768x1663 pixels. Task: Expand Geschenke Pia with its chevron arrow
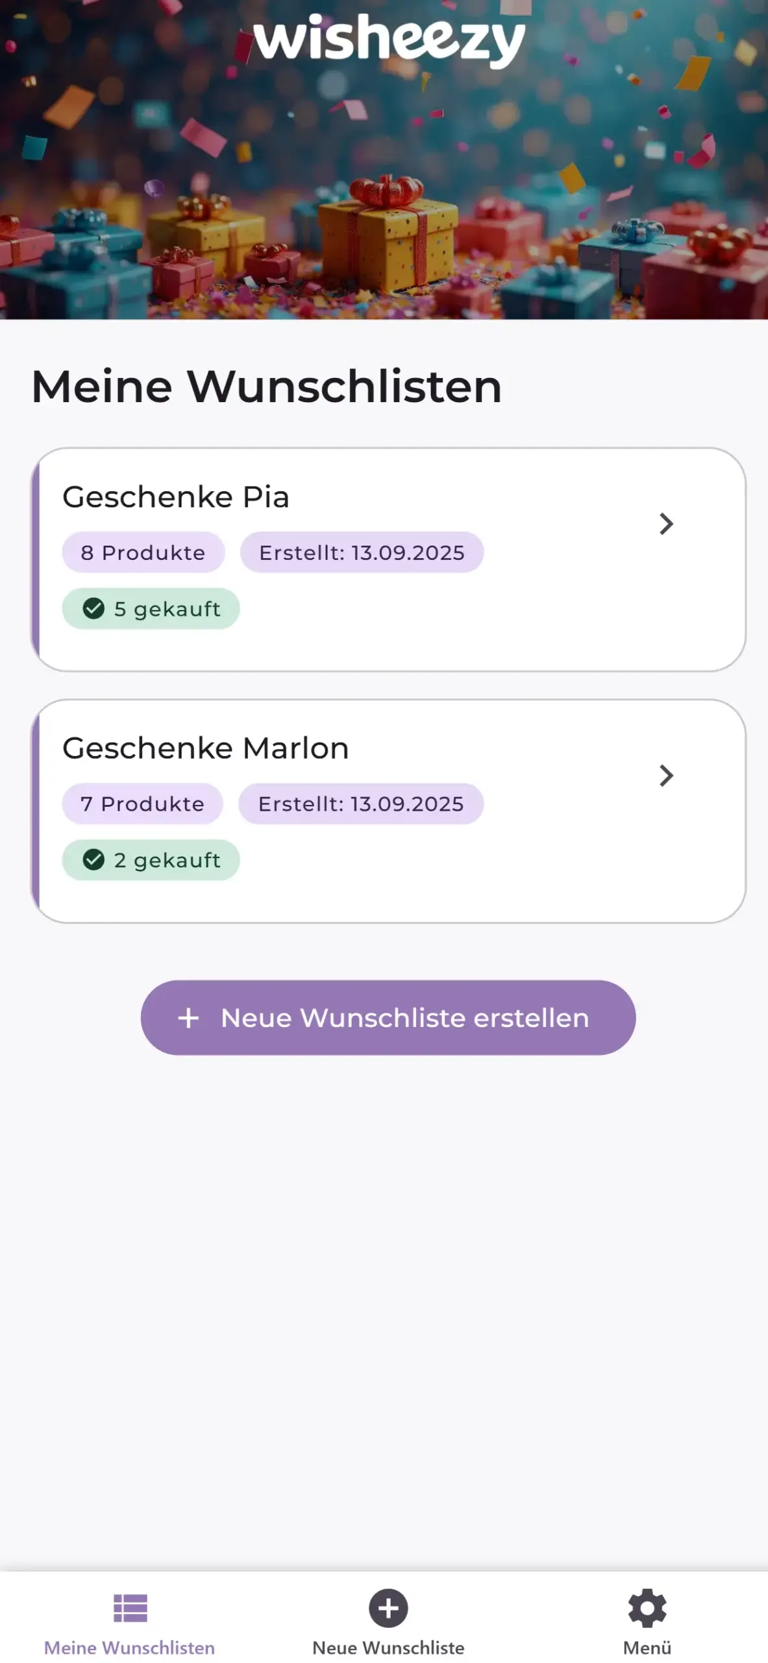(x=666, y=524)
